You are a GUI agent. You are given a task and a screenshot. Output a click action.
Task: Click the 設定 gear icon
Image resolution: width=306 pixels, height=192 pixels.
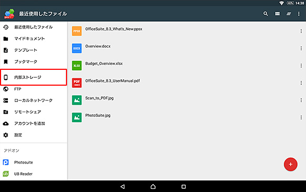tap(6, 135)
